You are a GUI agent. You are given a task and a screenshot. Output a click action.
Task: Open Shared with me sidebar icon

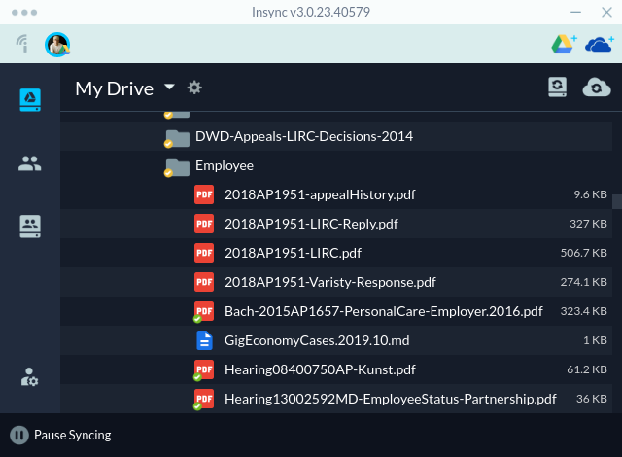click(30, 163)
